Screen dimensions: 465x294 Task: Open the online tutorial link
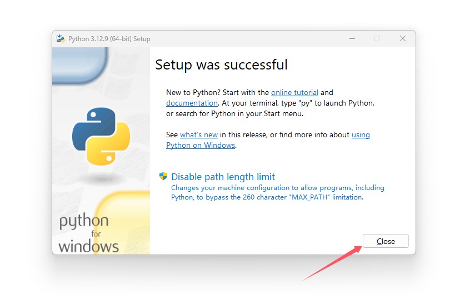click(294, 93)
